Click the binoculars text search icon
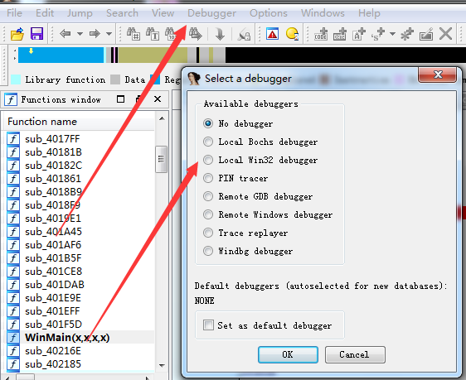The width and height of the screenshot is (466, 380). [x=153, y=34]
